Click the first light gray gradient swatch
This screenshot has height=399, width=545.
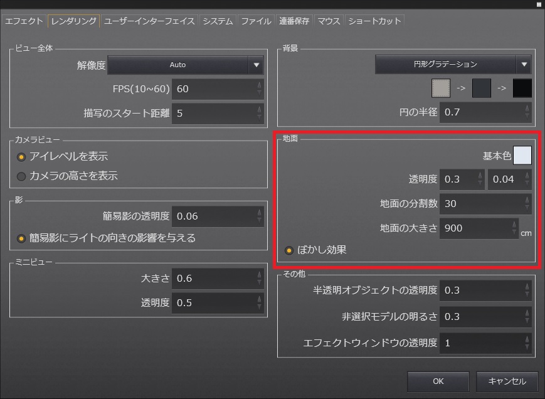click(x=441, y=88)
